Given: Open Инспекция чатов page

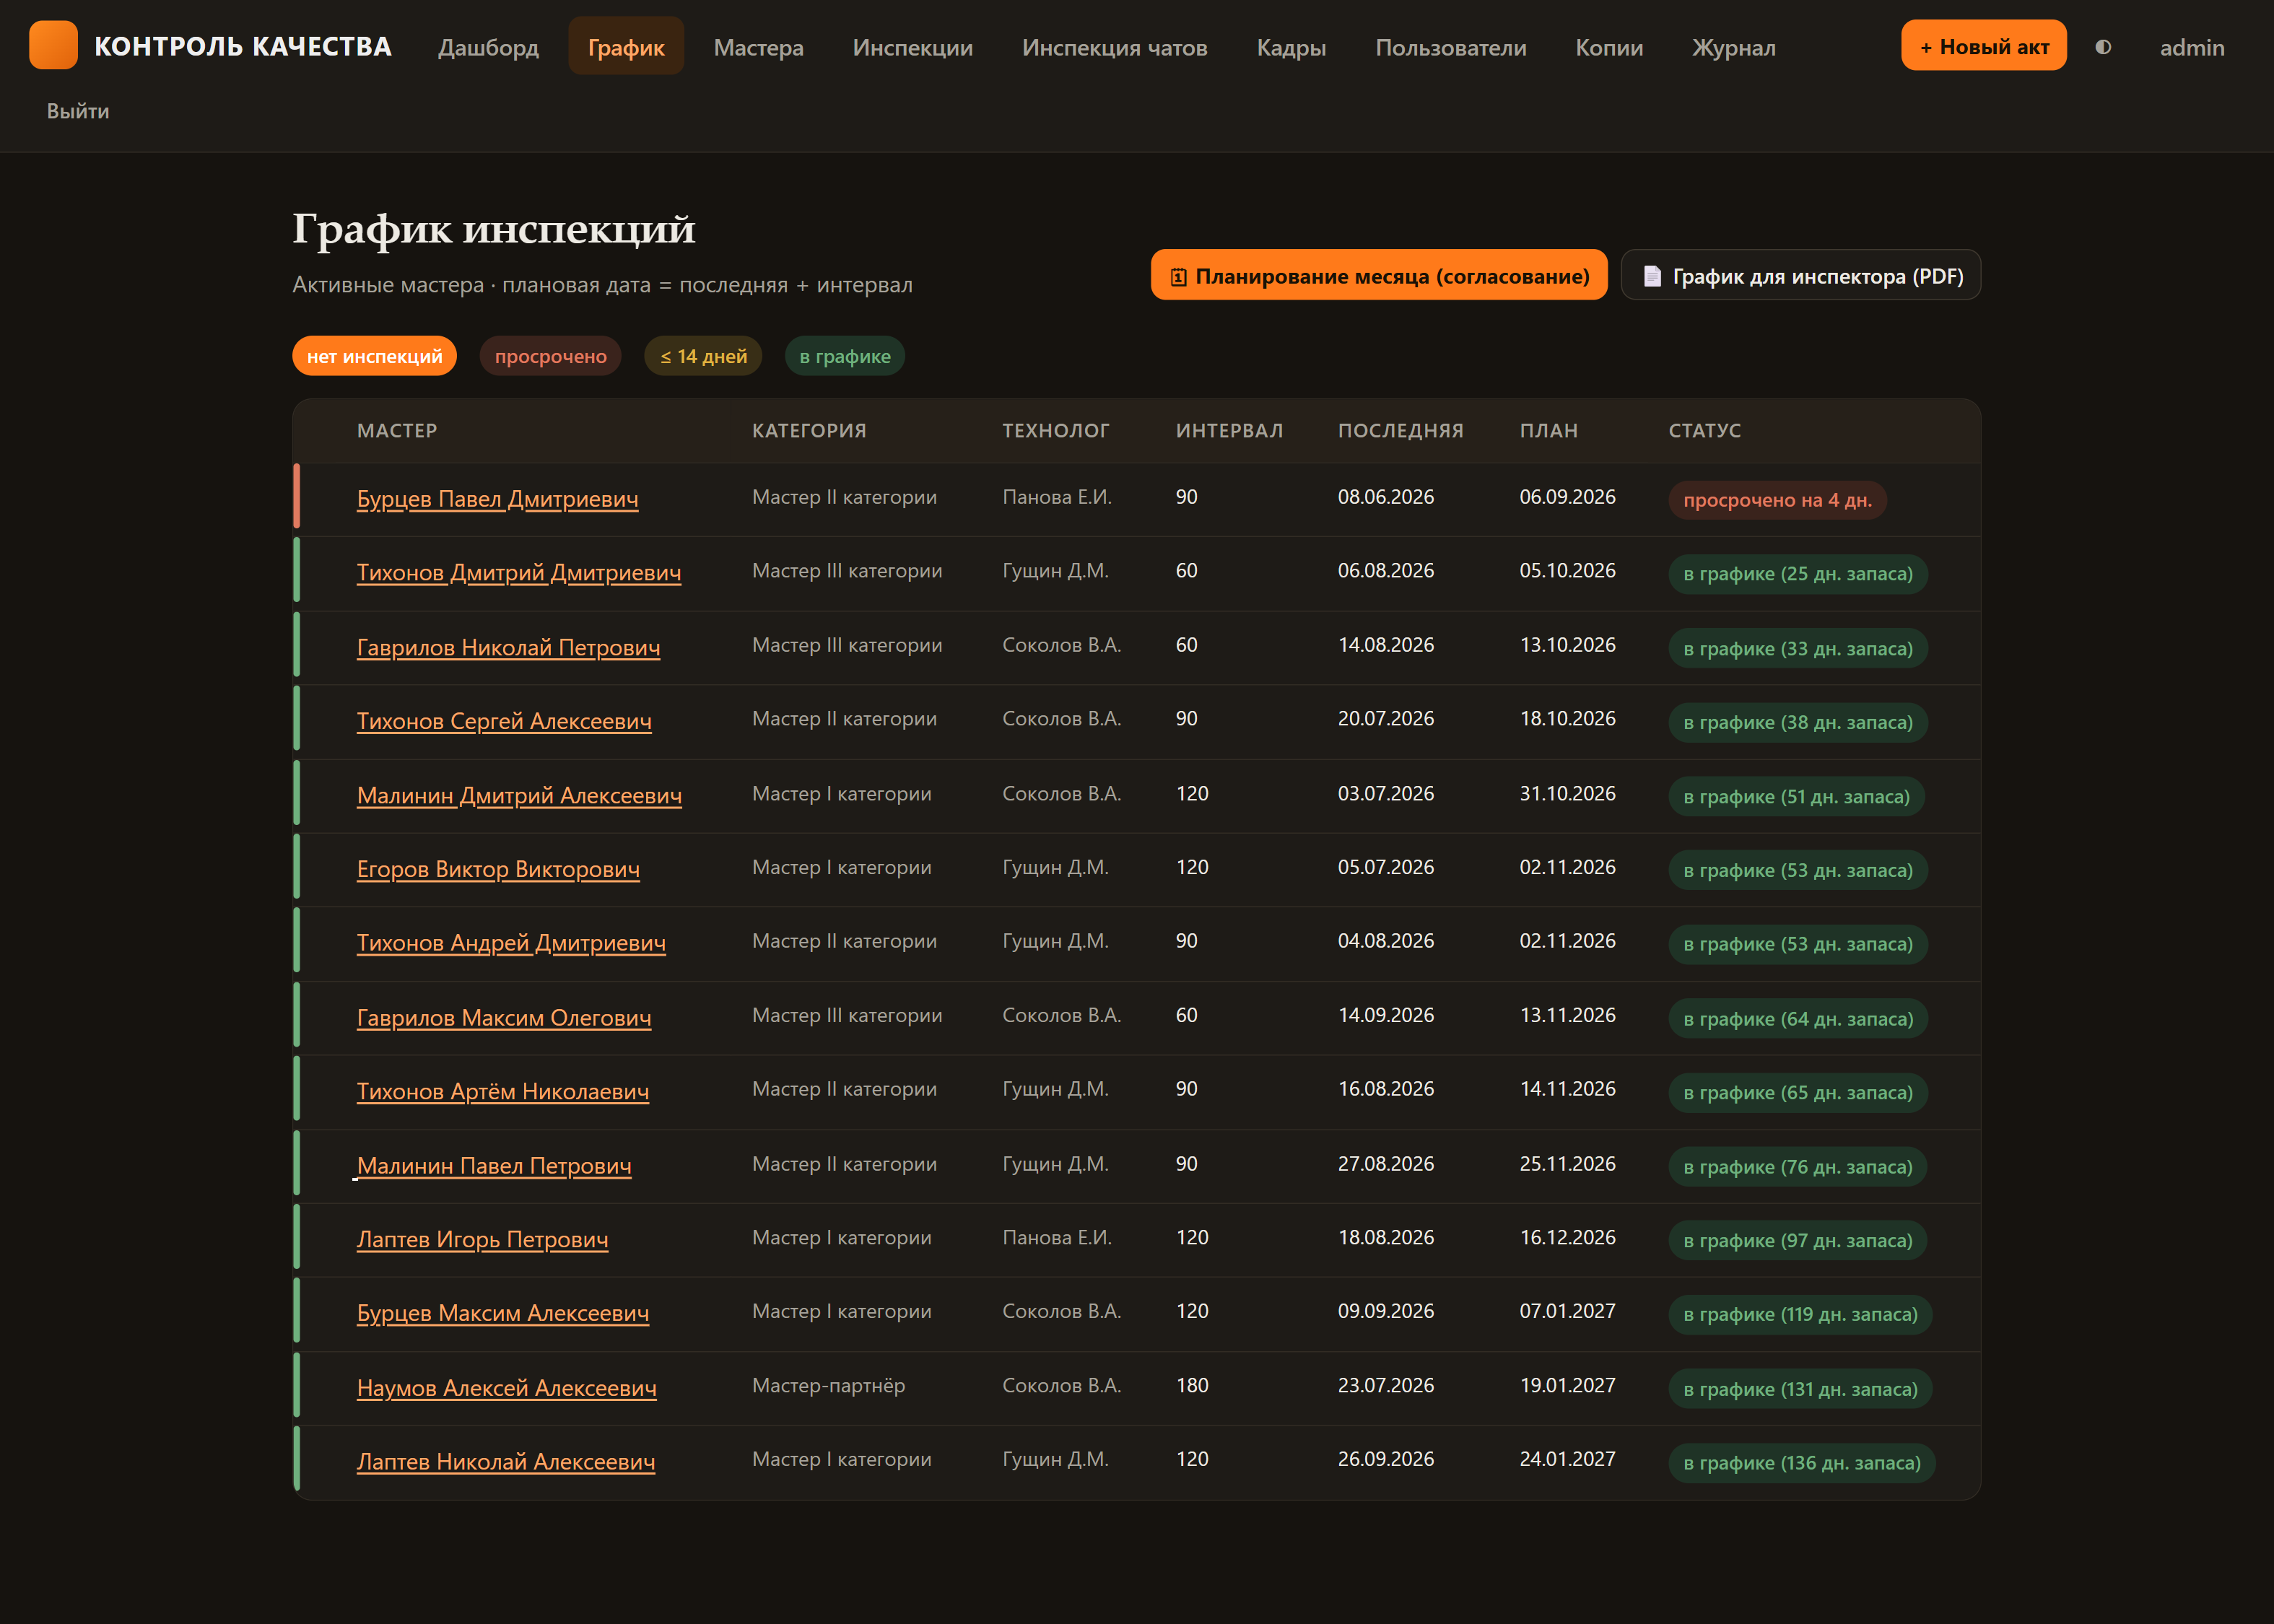Looking at the screenshot, I should click(1114, 47).
